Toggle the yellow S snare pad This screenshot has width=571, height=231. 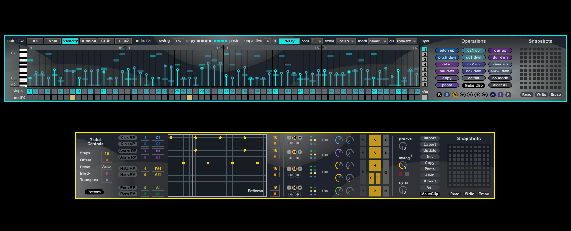point(375,153)
